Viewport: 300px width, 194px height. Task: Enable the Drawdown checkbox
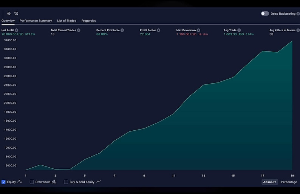tap(32, 182)
